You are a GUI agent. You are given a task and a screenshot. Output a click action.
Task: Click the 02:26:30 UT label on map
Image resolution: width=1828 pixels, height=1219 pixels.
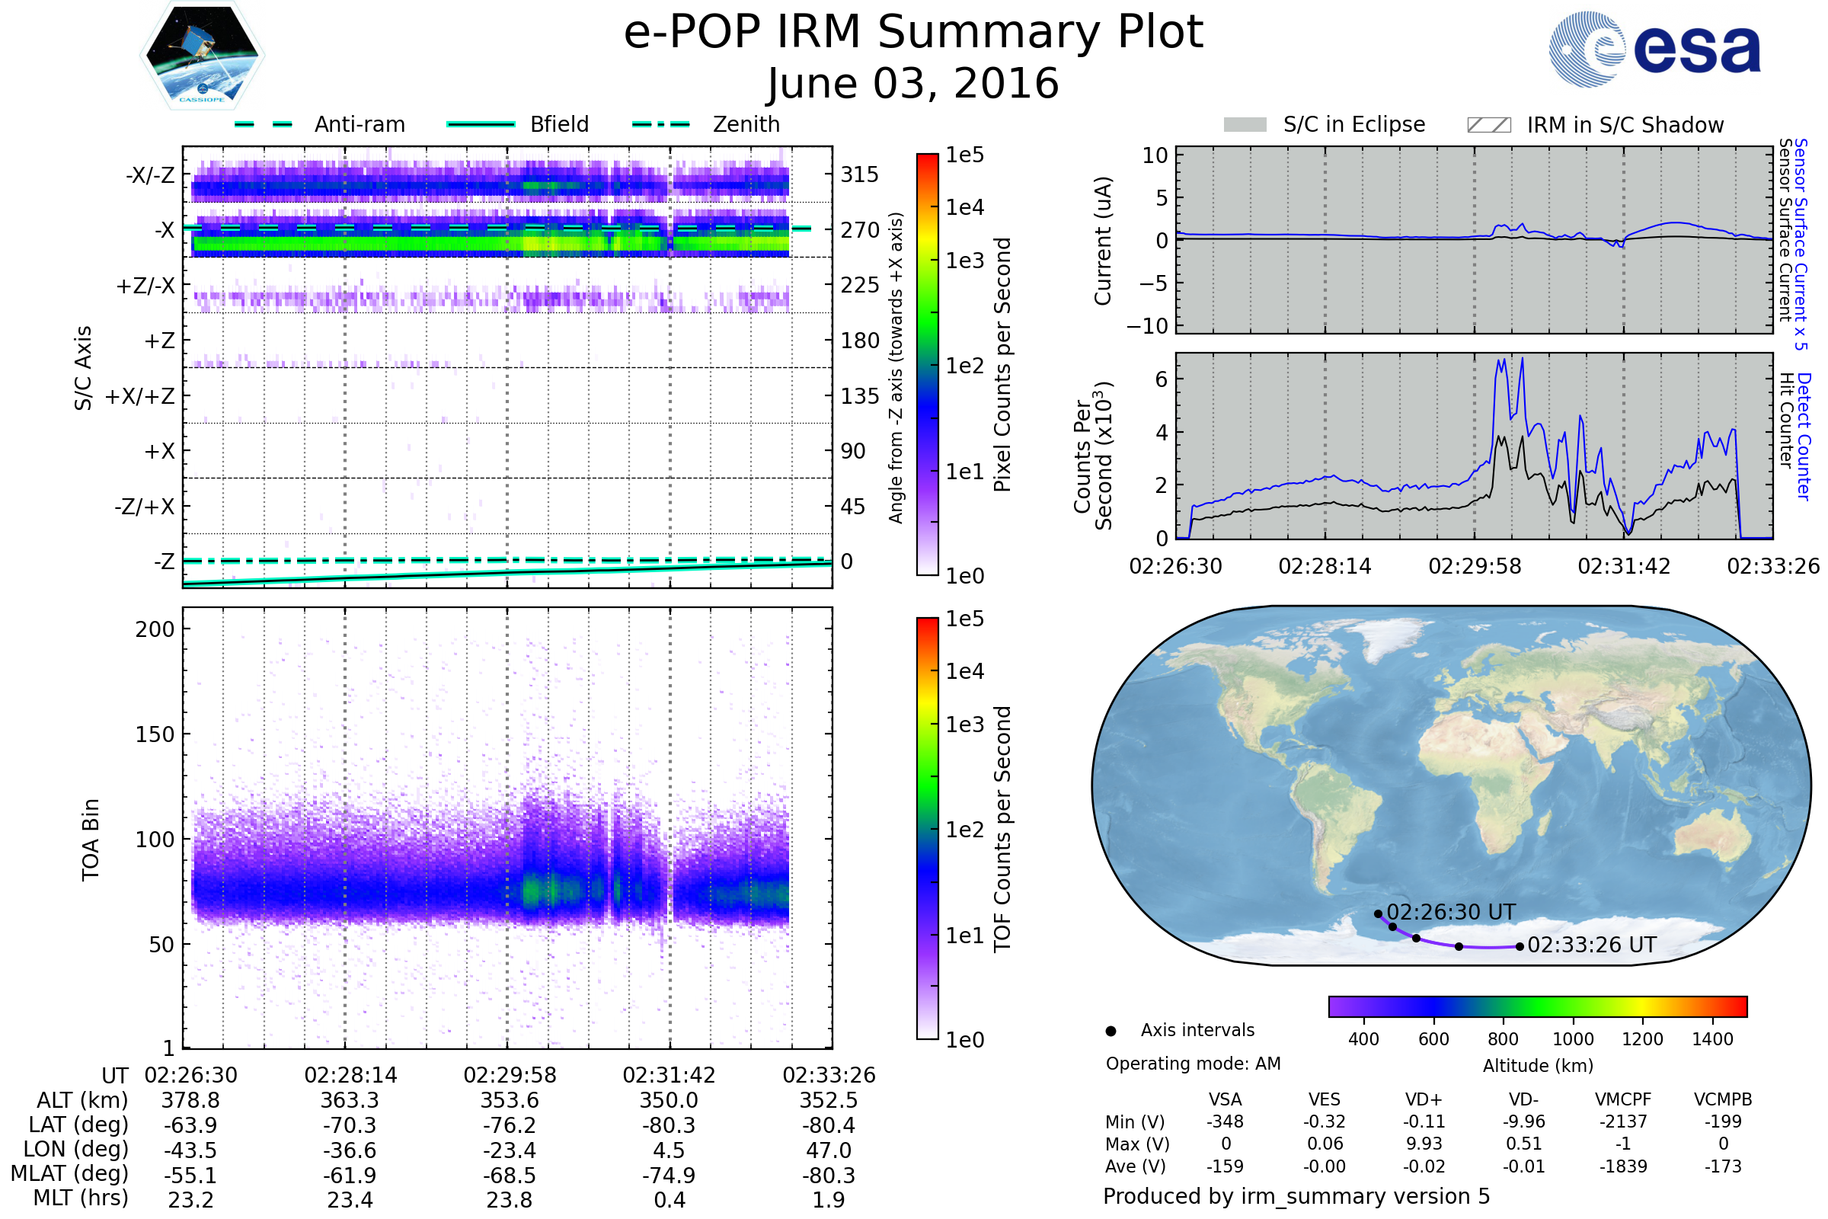(x=1450, y=912)
